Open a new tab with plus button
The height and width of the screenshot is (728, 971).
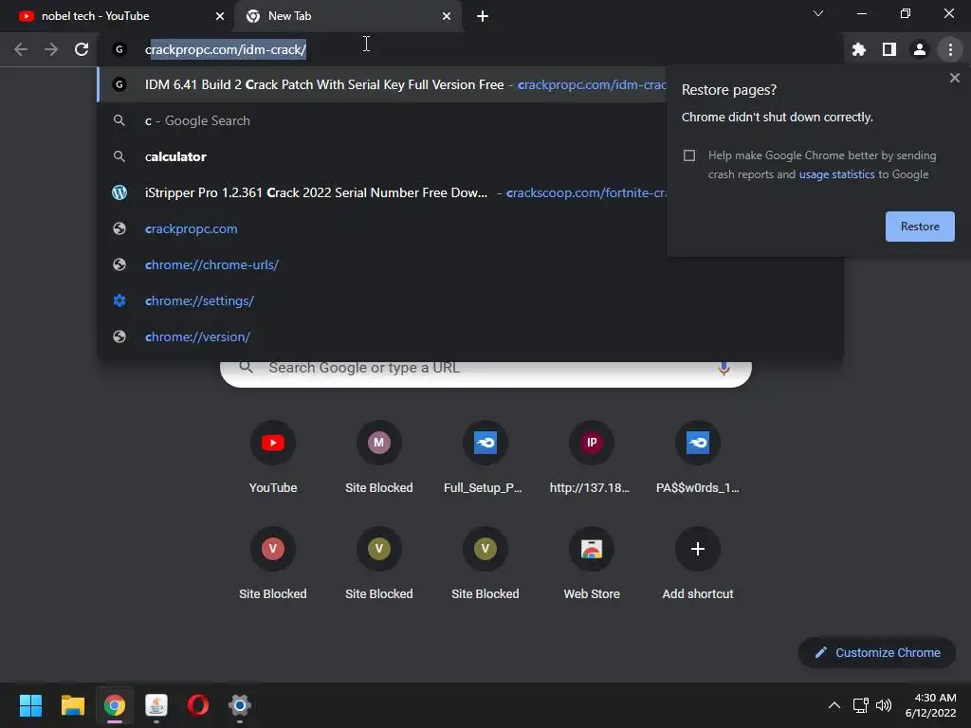483,16
